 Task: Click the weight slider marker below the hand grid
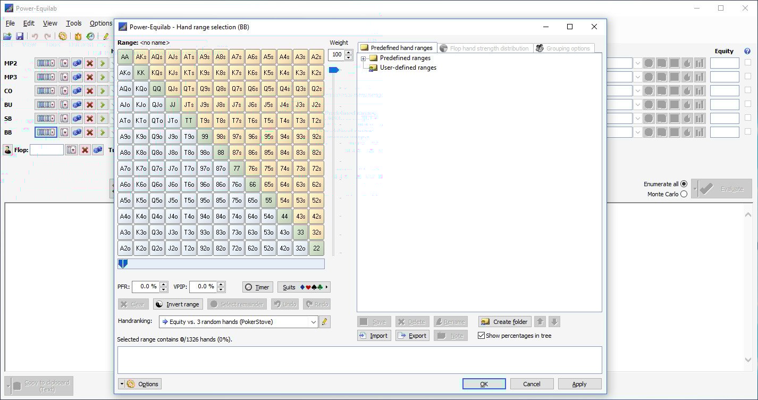coord(122,262)
